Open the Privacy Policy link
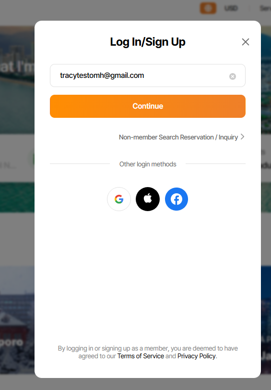 pyautogui.click(x=196, y=356)
